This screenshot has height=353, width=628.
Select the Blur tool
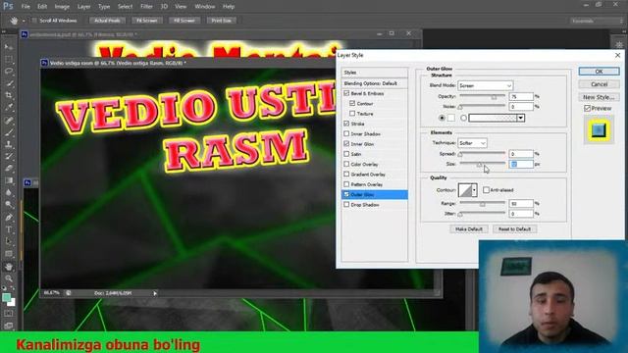click(9, 192)
